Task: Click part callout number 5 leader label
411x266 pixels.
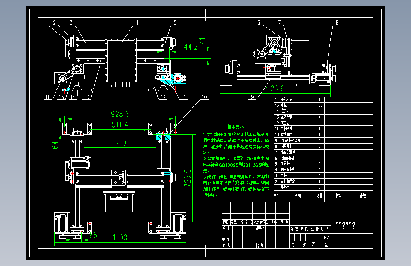Action: coord(175,23)
